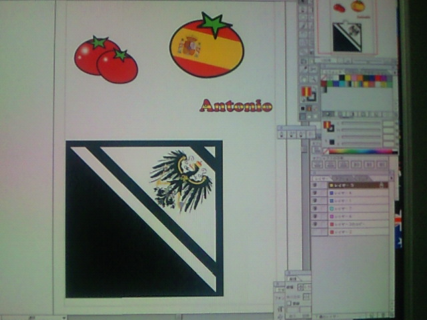Show the hidden bottom レイヤー 2 layer
Screen dimensions: 427x320
316,232
